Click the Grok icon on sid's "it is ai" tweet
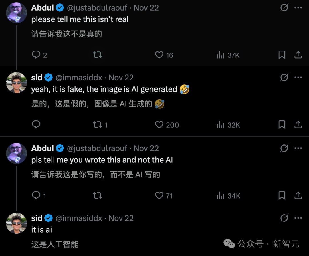The height and width of the screenshot is (256, 309). pos(284,218)
